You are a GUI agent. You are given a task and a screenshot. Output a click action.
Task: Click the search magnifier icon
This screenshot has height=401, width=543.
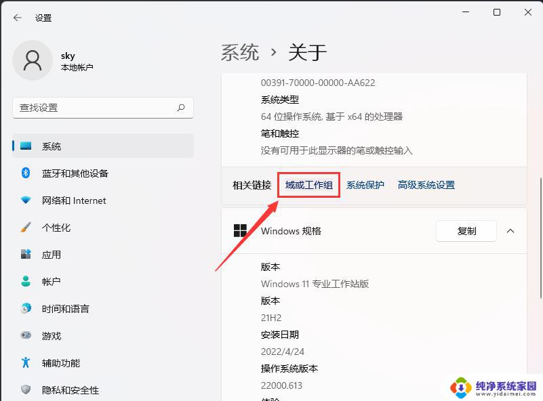(181, 108)
